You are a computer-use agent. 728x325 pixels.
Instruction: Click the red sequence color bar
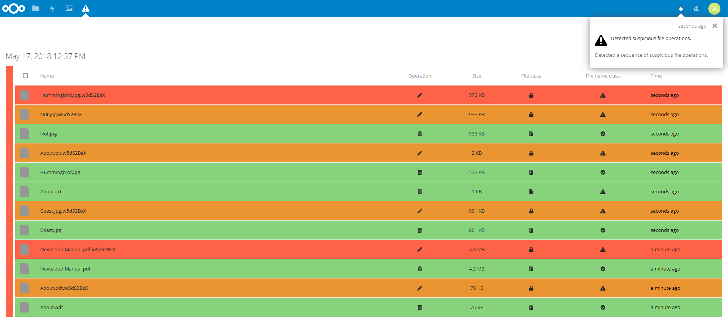point(9,191)
